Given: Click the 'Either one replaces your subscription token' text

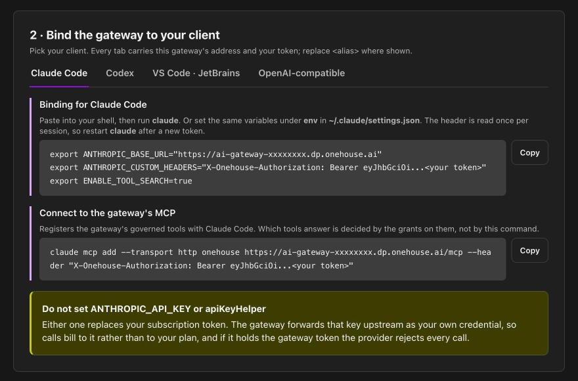Looking at the screenshot, I should (x=279, y=331).
